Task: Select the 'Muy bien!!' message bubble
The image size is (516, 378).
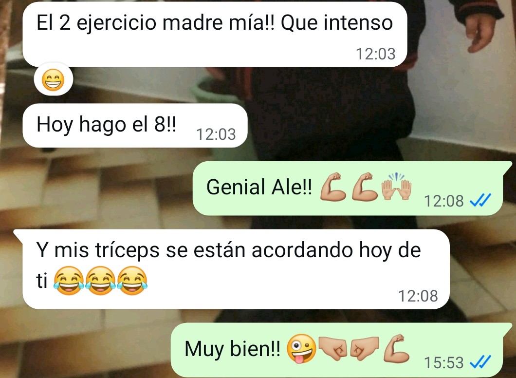Action: click(342, 350)
